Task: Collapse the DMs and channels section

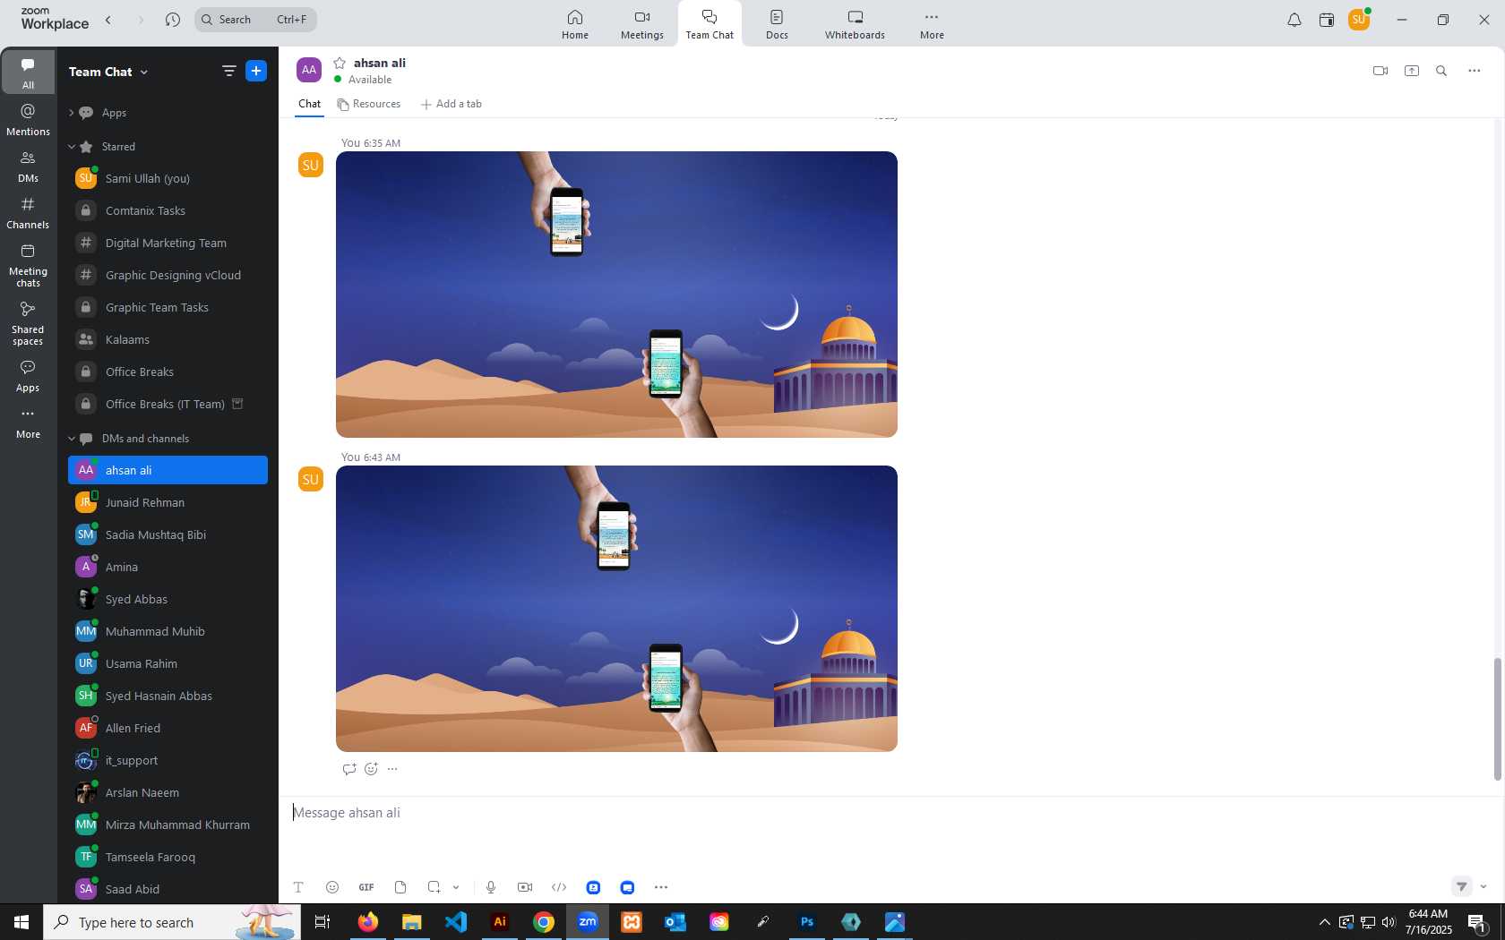Action: pos(72,439)
